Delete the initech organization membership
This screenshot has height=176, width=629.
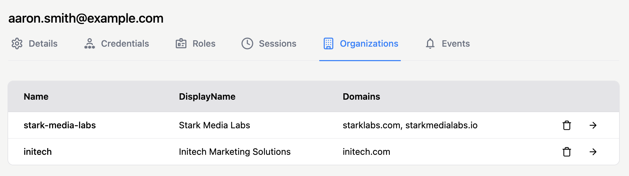click(x=567, y=152)
